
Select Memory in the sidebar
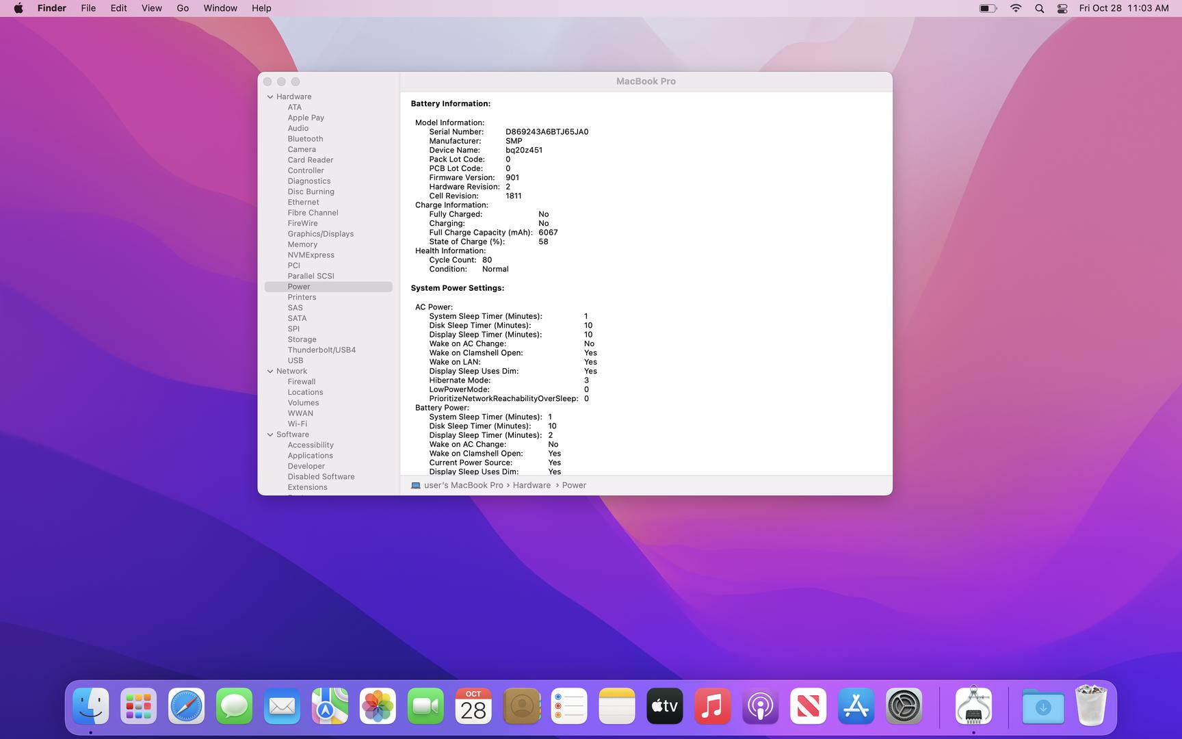(302, 244)
